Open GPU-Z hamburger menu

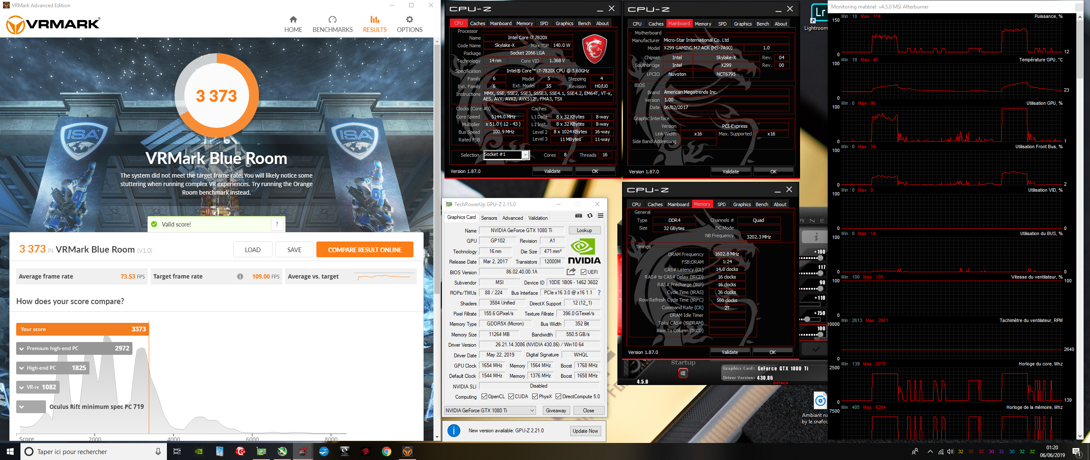tap(600, 216)
